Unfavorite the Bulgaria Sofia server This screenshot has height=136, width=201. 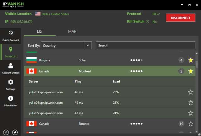(x=190, y=60)
